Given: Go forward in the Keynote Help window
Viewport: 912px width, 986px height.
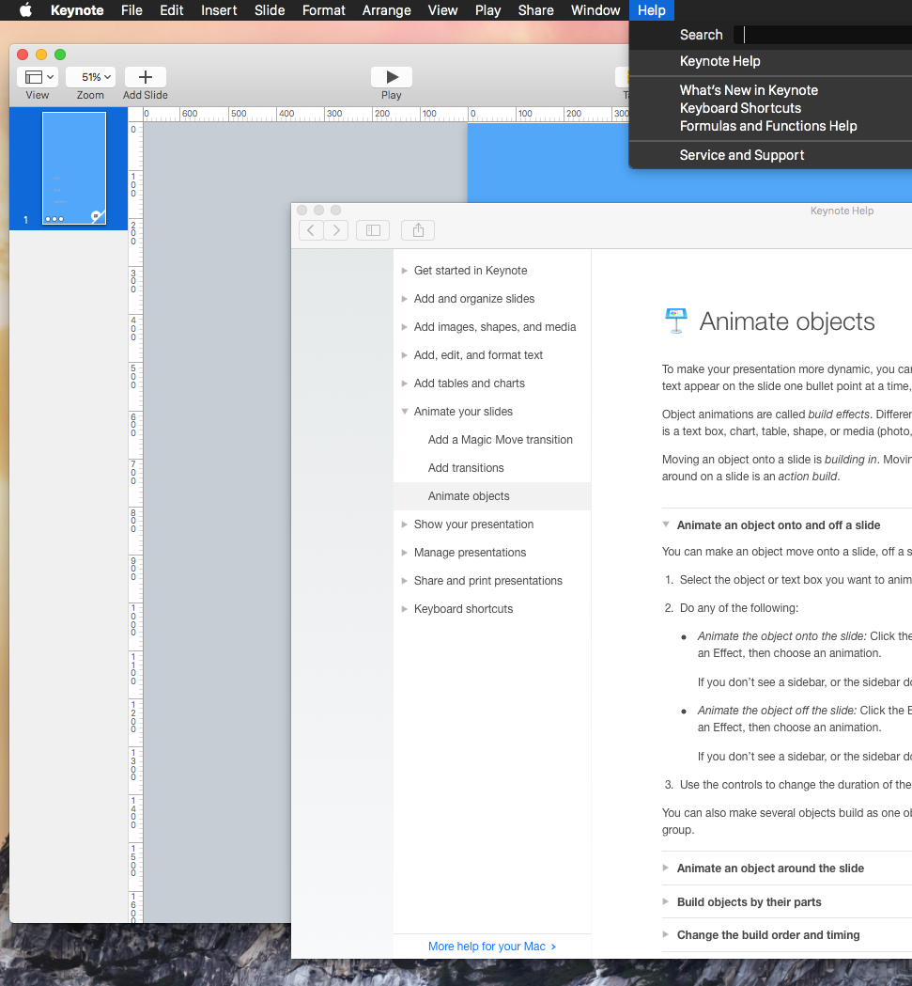Looking at the screenshot, I should [x=336, y=230].
